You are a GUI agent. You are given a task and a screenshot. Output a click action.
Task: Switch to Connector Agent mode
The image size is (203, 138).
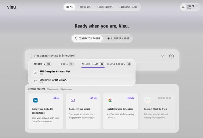point(87,38)
